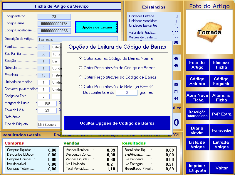The width and height of the screenshot is (235, 175).
Task: Open 'Foto do Artigo' button
Action: [197, 65]
